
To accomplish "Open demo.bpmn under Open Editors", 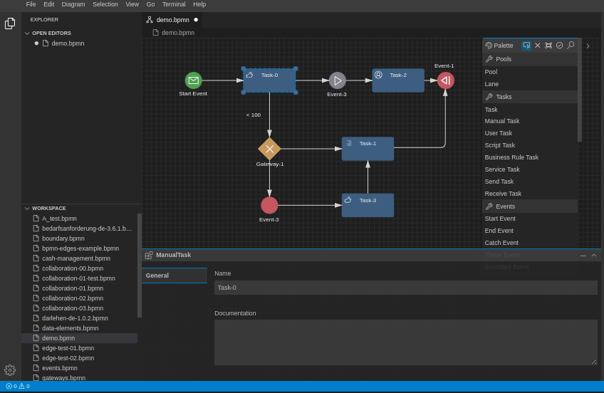I will [x=68, y=43].
